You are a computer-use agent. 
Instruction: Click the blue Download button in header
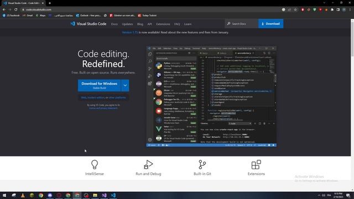[270, 24]
